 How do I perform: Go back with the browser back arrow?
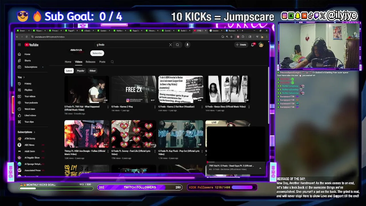coord(17,37)
